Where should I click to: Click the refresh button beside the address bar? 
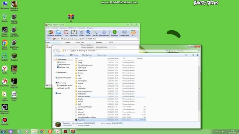tap(168, 51)
